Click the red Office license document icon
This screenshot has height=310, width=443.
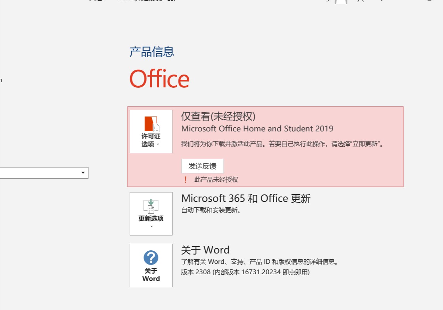click(152, 124)
